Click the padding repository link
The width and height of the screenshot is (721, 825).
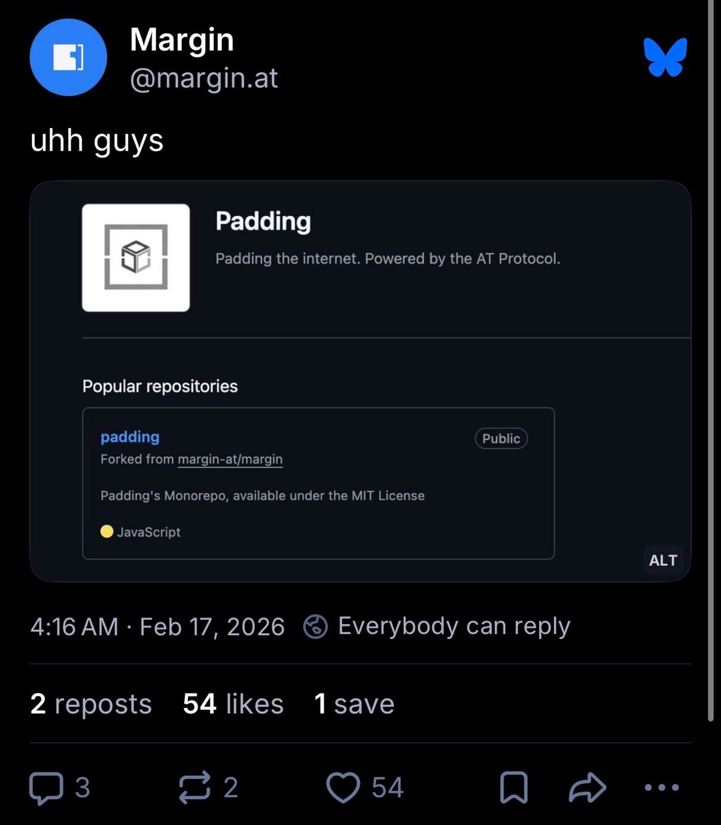coord(130,437)
